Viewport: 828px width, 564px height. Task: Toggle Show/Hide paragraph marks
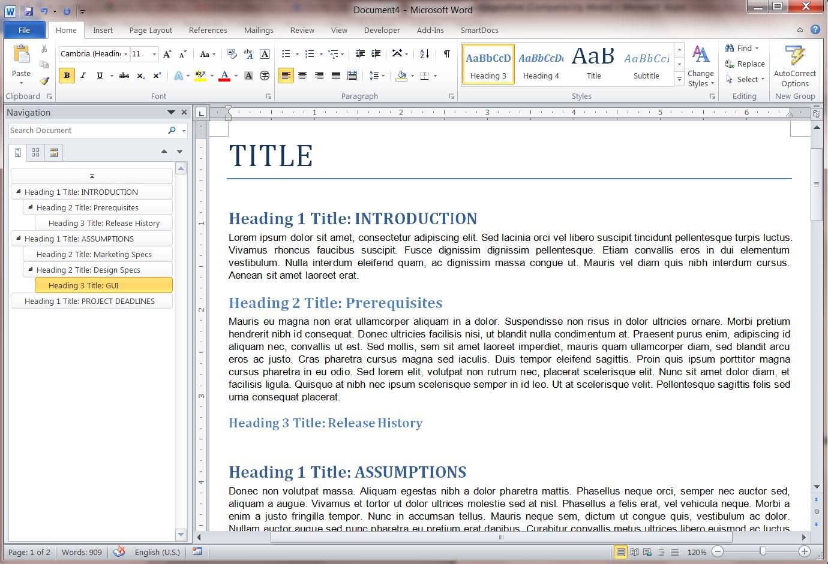[447, 54]
